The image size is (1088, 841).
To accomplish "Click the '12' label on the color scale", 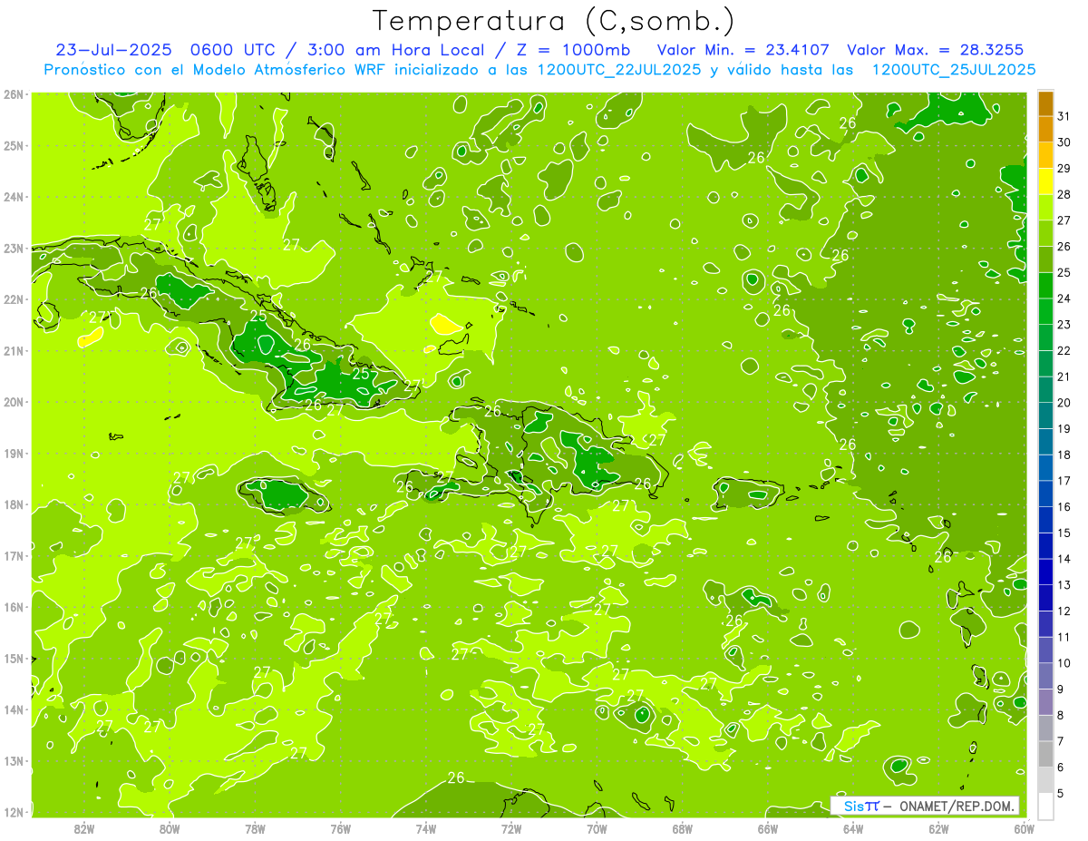I will (1064, 611).
